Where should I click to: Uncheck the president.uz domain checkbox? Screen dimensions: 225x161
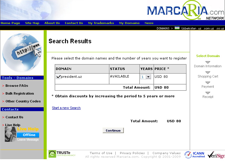(58, 77)
